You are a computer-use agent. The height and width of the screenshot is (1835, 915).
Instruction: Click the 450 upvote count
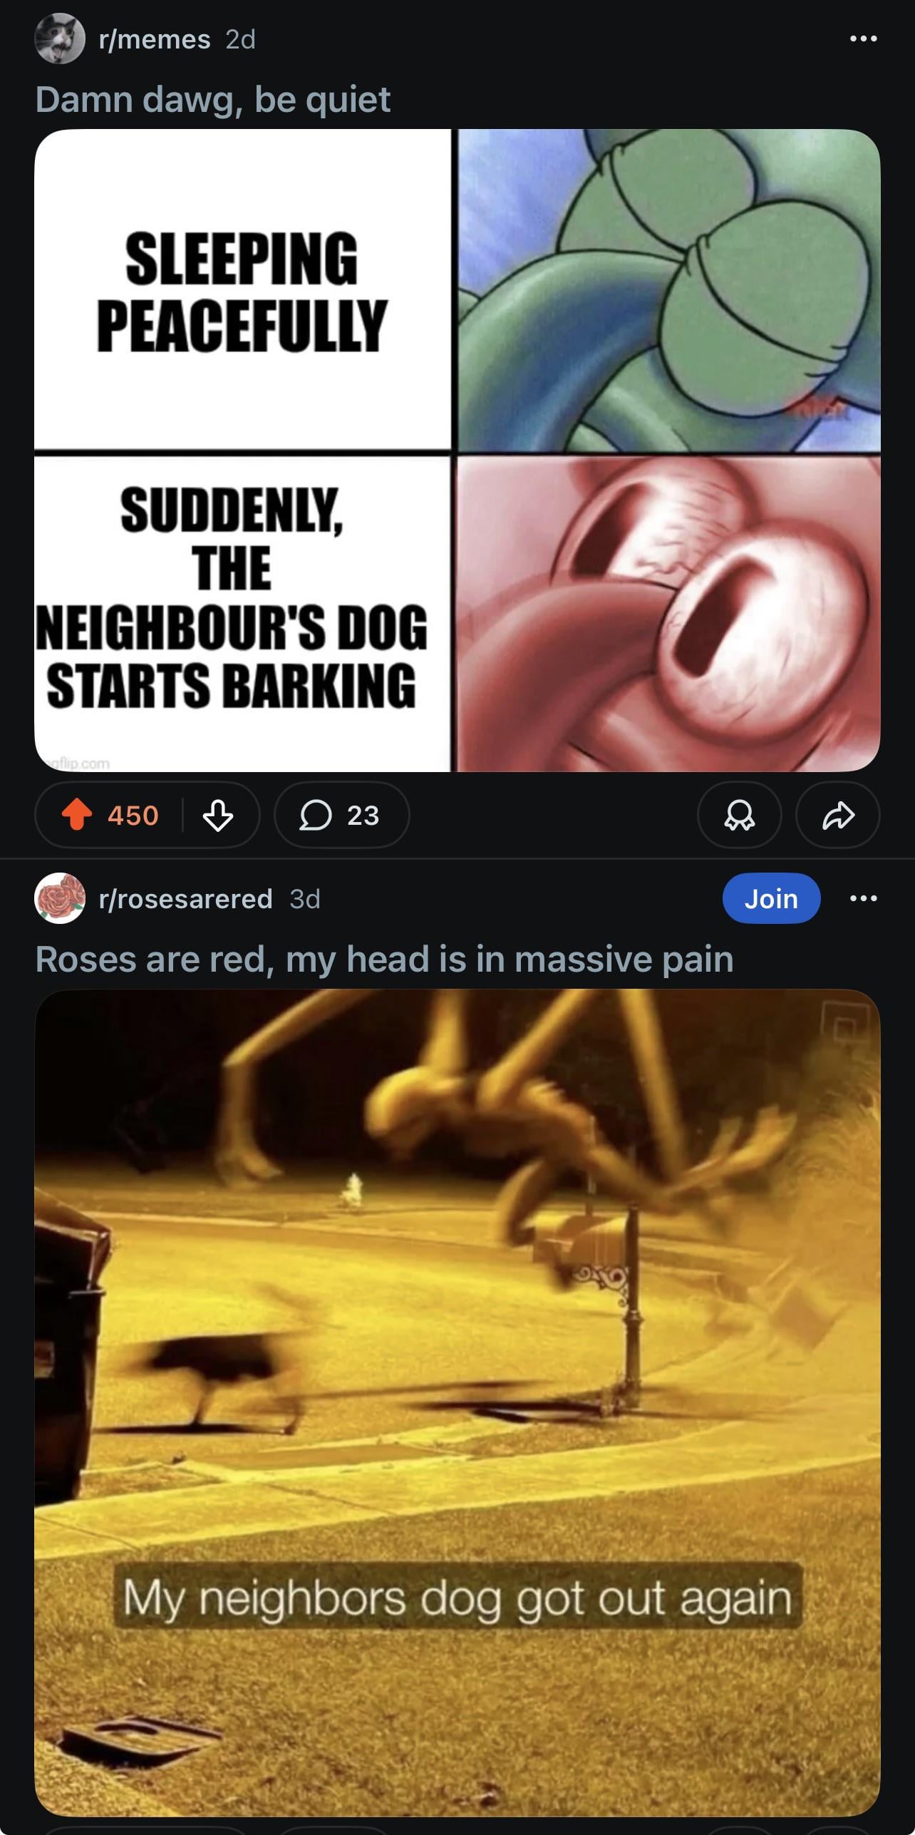click(x=133, y=816)
